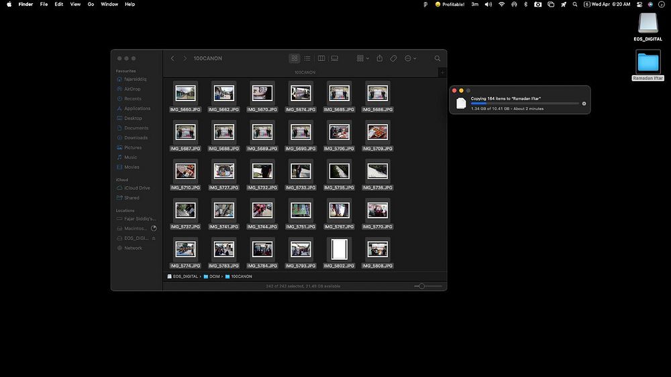671x377 pixels.
Task: Click the Wi-Fi icon in menu bar
Action: click(x=501, y=4)
